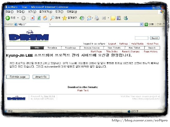Click the Edgewall Software footer link
The width and height of the screenshot is (170, 127).
click(x=44, y=99)
